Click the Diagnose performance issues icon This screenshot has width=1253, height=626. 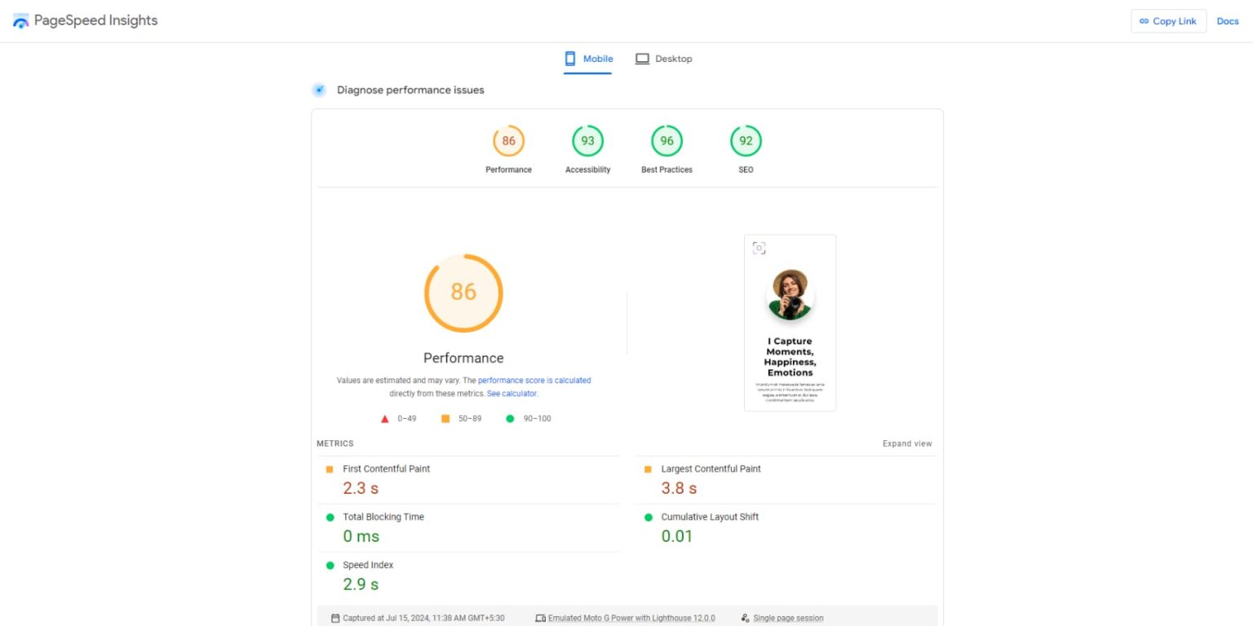[319, 90]
